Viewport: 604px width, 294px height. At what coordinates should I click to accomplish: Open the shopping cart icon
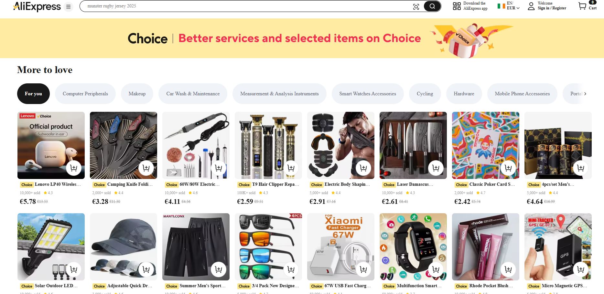[x=582, y=6]
